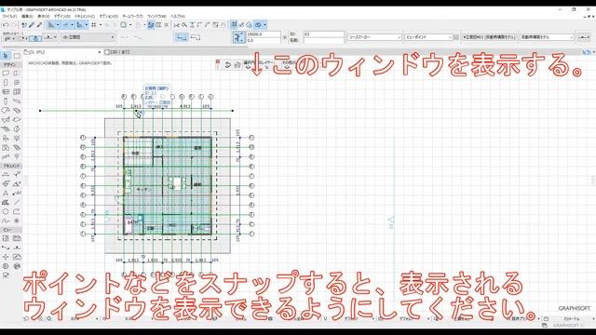Open the デザイン menu

(x=62, y=17)
